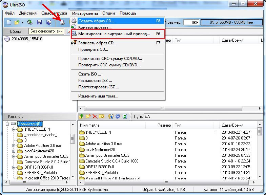This screenshot has width=266, height=195.
Task: Open the Файл menu
Action: (x=9, y=13)
